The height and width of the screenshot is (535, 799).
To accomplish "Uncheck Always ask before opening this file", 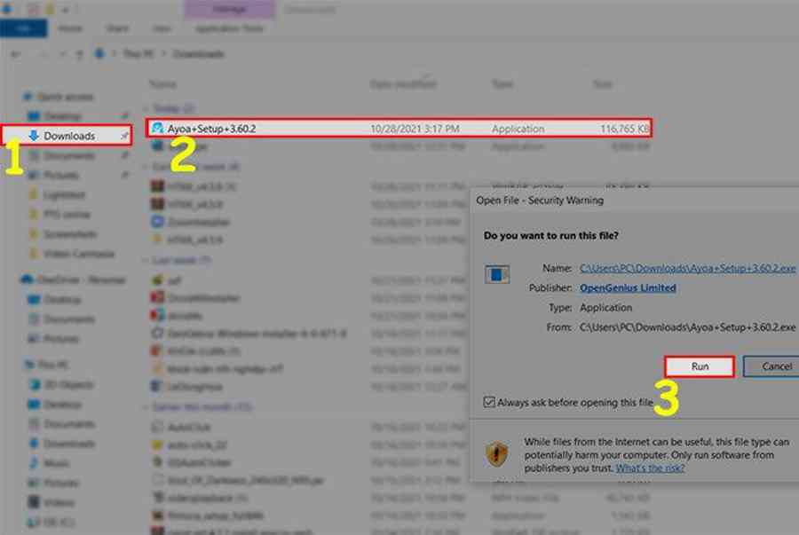I will (489, 402).
